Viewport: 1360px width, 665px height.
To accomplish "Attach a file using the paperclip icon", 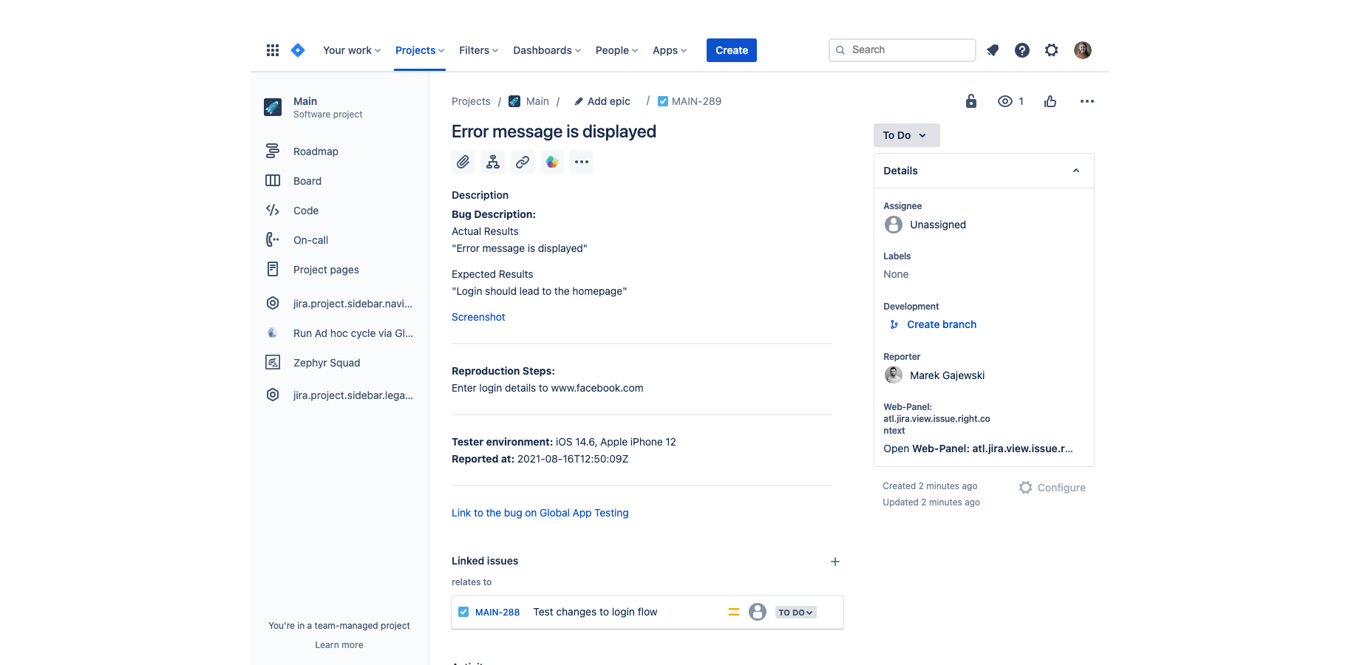I will click(x=463, y=162).
